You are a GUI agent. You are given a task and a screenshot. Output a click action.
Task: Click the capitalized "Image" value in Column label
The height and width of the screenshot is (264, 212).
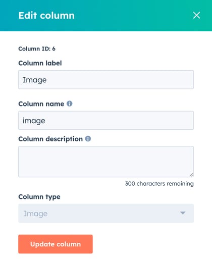[34, 80]
